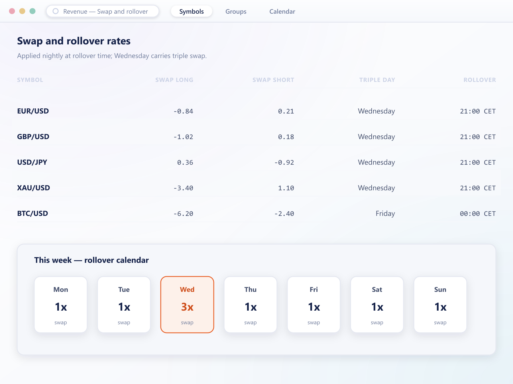Select the Fri 1x swap card
The image size is (513, 384).
(314, 304)
